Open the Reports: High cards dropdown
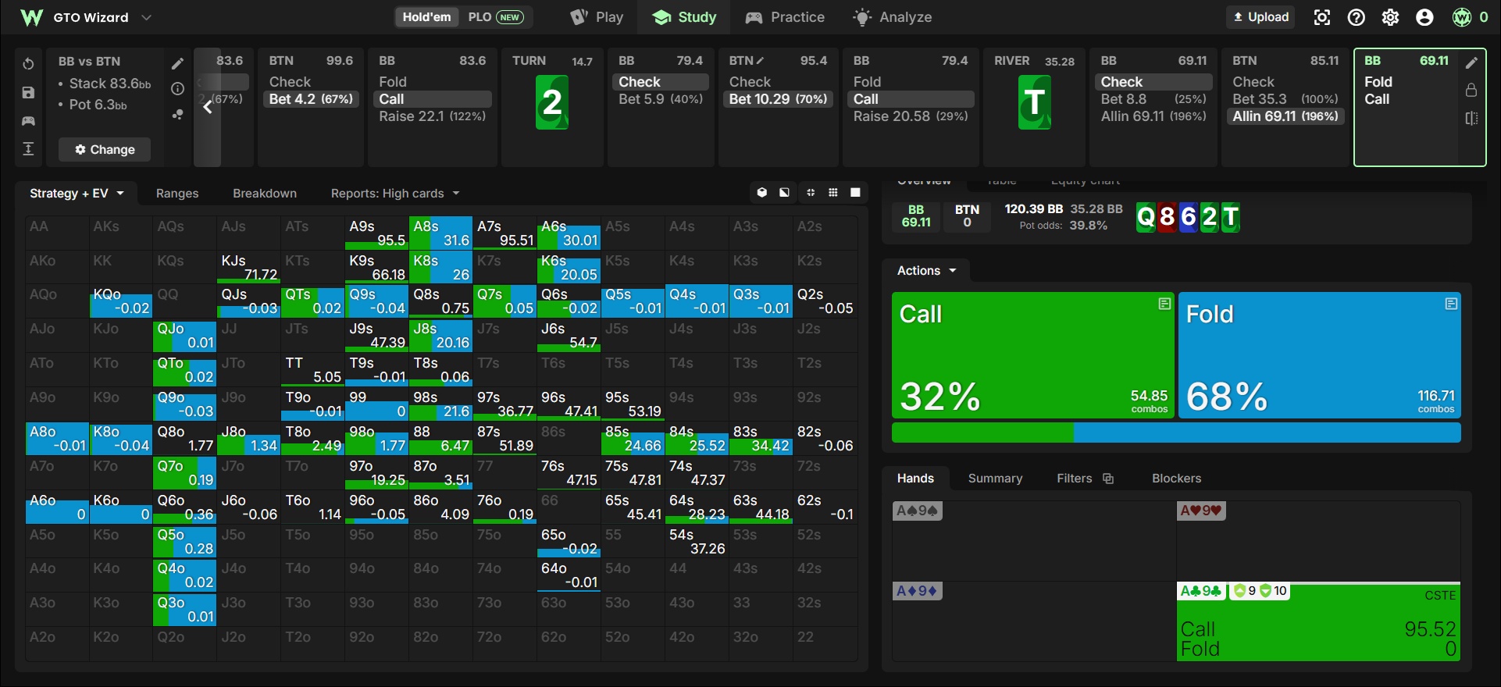Viewport: 1501px width, 687px height. tap(395, 194)
